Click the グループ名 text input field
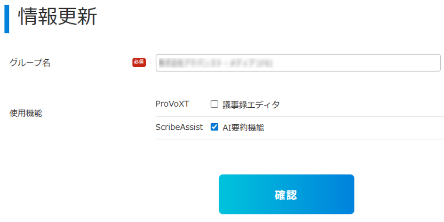This screenshot has width=444, height=222. coord(298,63)
